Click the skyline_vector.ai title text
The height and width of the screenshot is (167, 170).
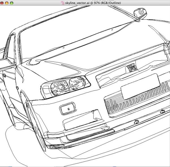(93, 3)
